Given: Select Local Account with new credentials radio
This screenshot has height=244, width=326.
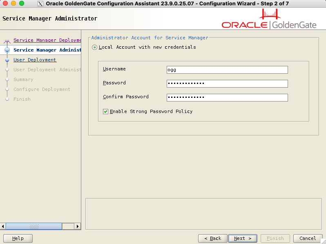Looking at the screenshot, I should [x=95, y=47].
